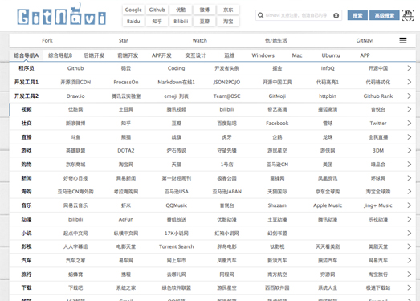420x301 pixels.
Task: Switch to the APP开发 tab
Action: tap(161, 55)
